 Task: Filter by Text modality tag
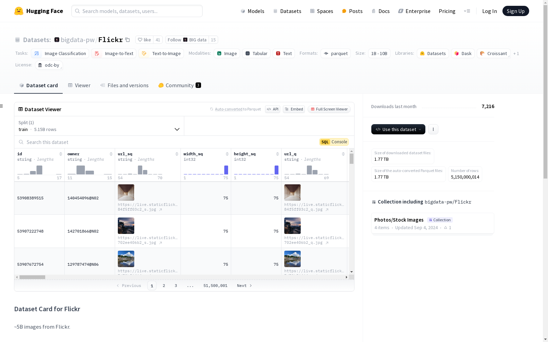pyautogui.click(x=284, y=53)
